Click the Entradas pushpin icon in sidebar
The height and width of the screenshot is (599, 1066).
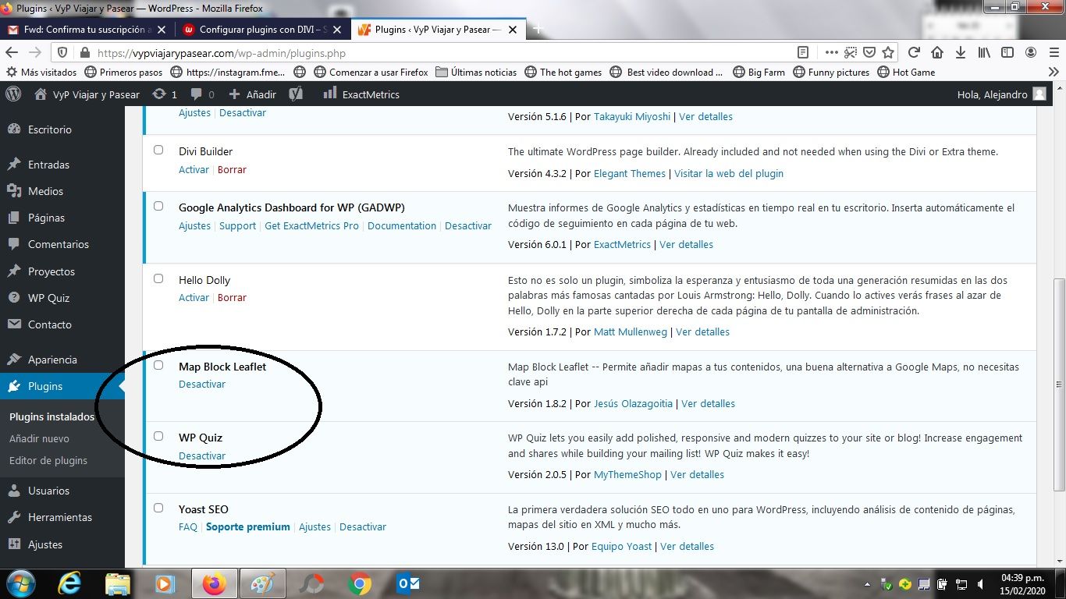[x=13, y=165]
